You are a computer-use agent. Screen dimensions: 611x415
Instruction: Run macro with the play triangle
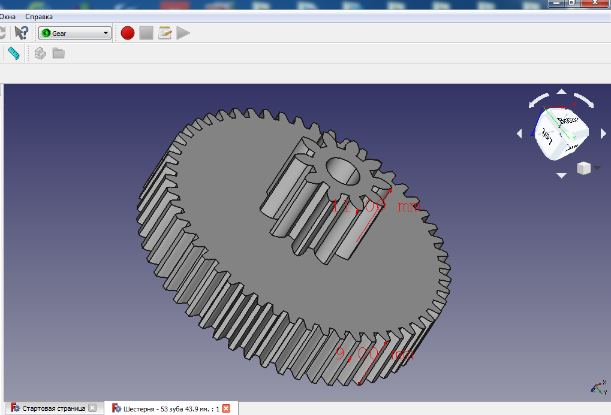click(183, 33)
